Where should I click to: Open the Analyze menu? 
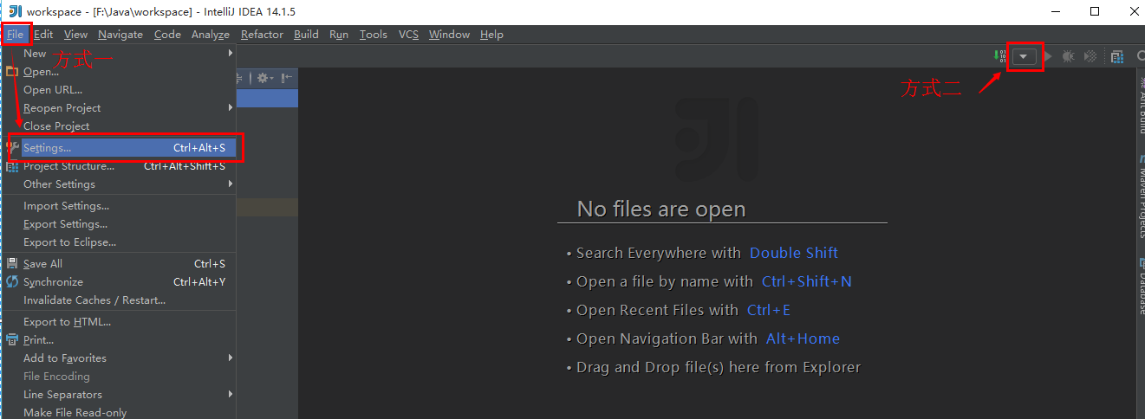[x=211, y=35]
